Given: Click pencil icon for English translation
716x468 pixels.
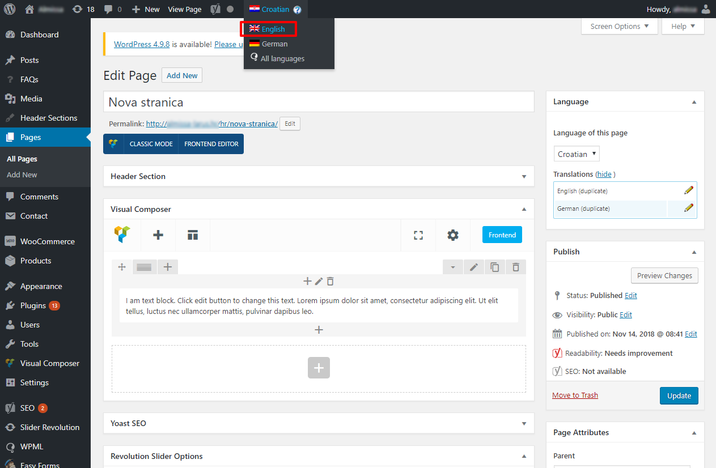Looking at the screenshot, I should (689, 190).
